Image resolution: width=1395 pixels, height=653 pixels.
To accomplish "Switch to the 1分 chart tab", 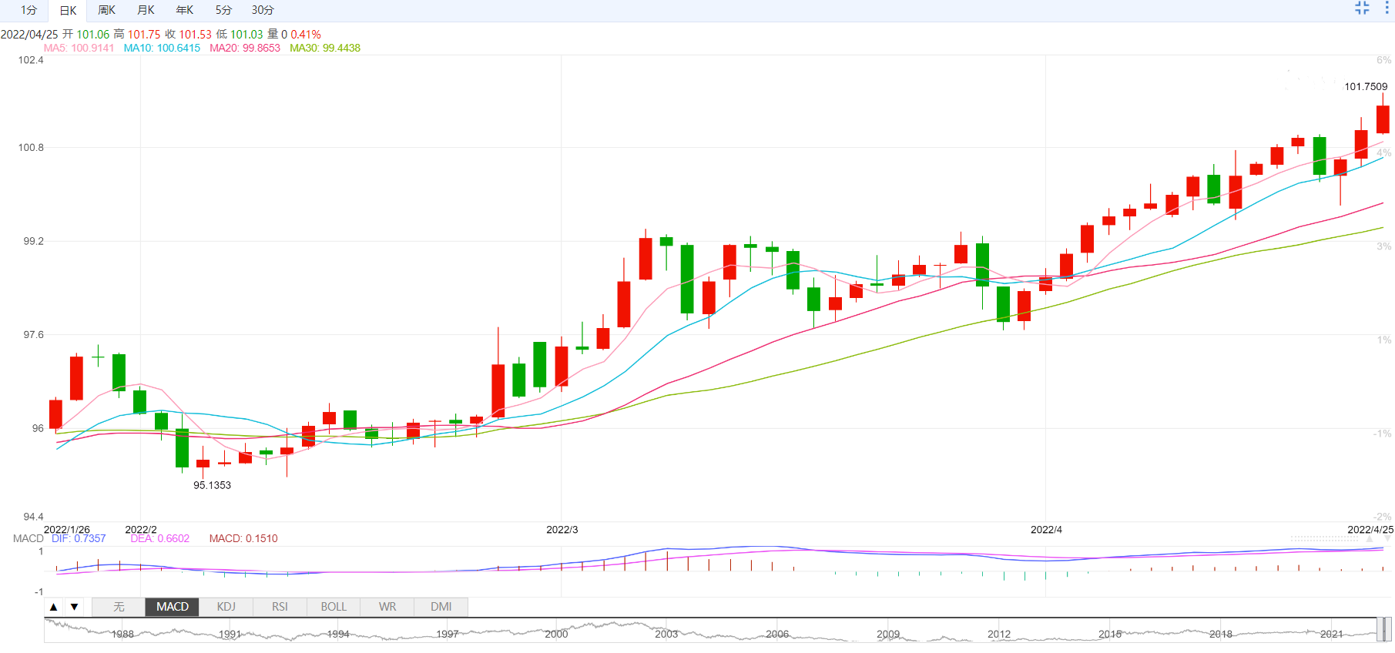I will tap(29, 10).
